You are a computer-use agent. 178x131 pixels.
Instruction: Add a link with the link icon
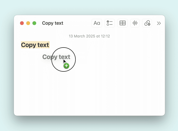(147, 23)
